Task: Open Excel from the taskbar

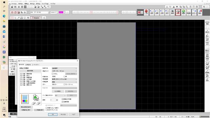Action: pyautogui.click(x=4, y=57)
